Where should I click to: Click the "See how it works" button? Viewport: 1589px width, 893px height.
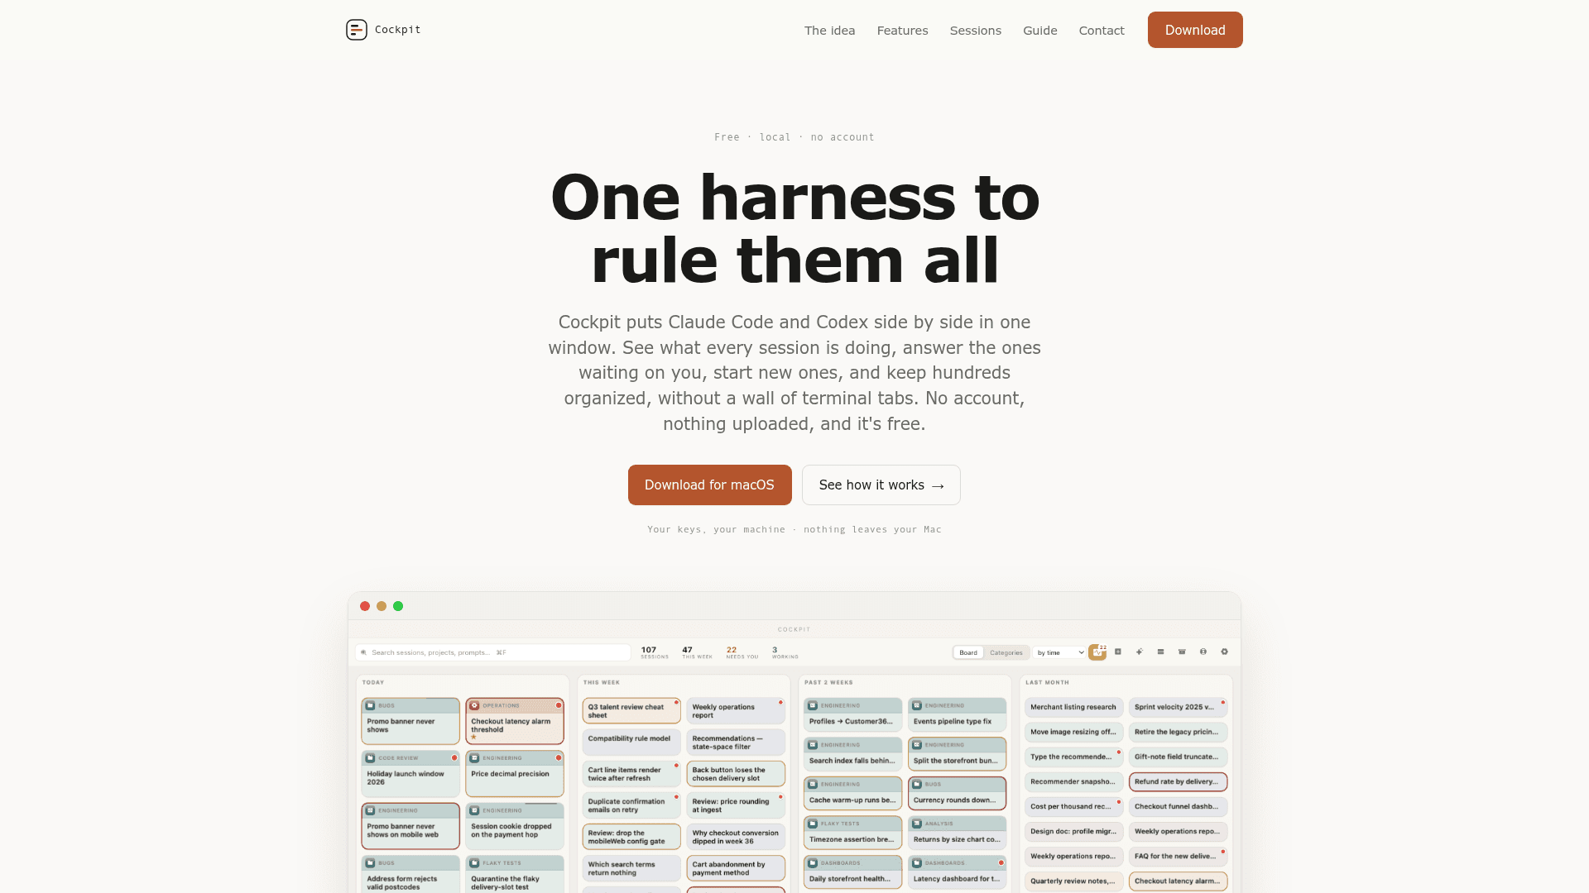pyautogui.click(x=881, y=485)
